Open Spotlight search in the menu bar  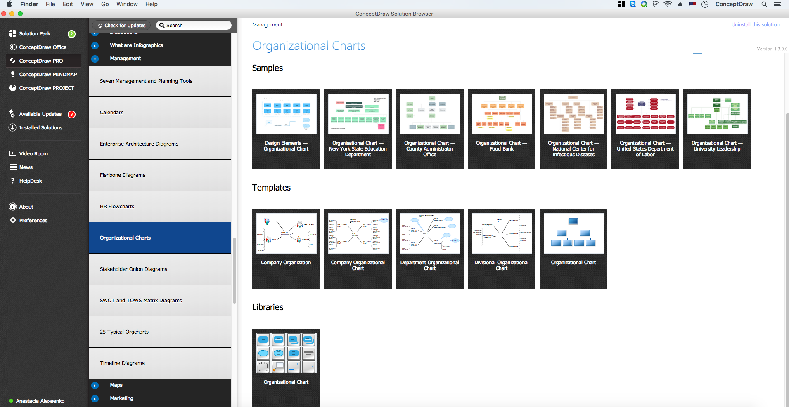click(764, 4)
